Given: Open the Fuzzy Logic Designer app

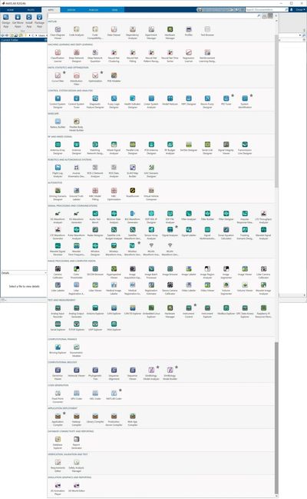Looking at the screenshot, I should [114, 101].
